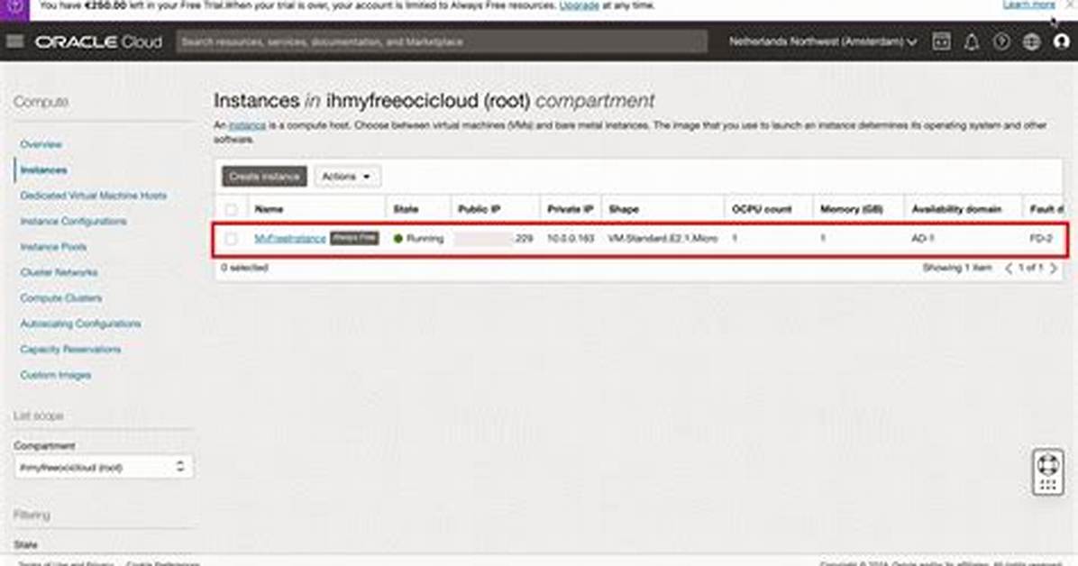Screen dimensions: 1078x566
Task: Click the Always Free badge
Action: coord(355,238)
